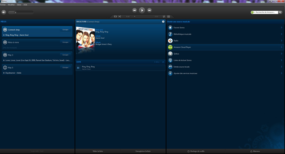Click the Play 3 room icon

point(5,55)
